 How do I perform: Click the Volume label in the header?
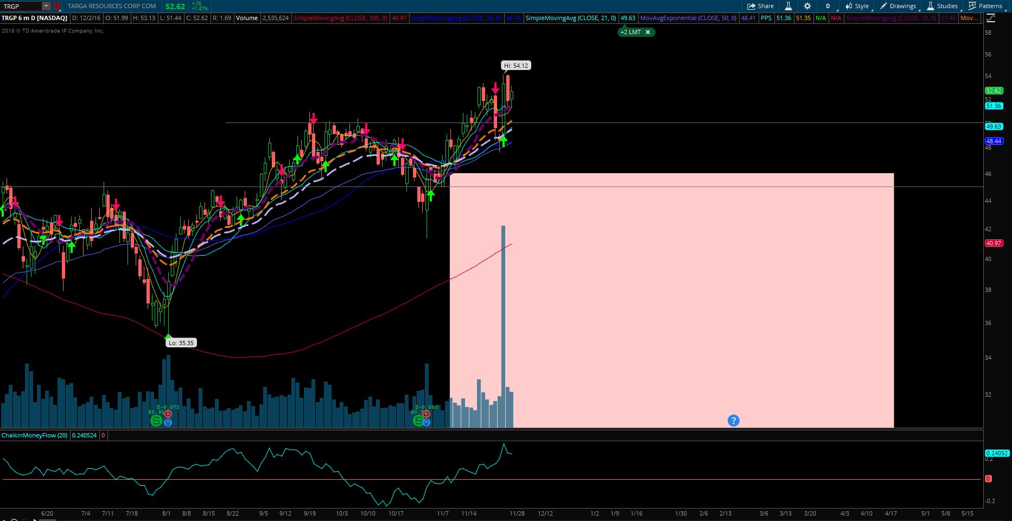[x=247, y=18]
